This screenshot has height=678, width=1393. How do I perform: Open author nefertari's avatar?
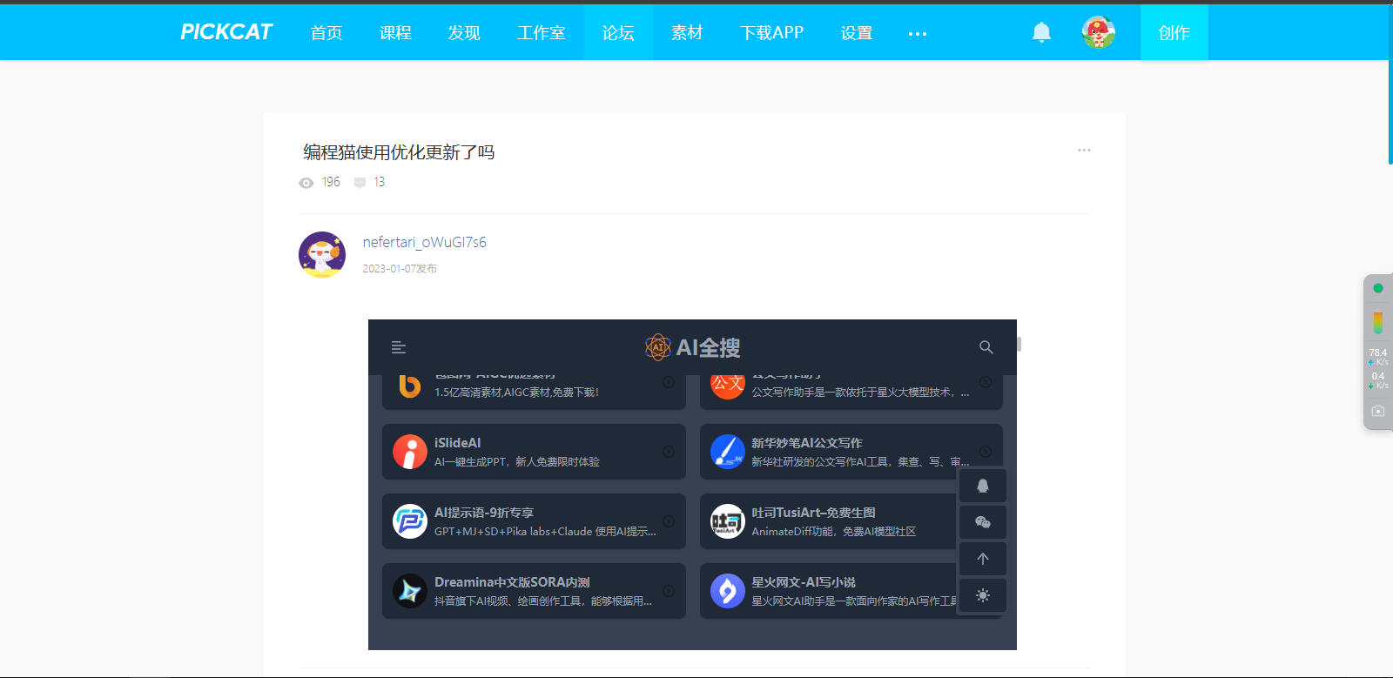click(322, 255)
